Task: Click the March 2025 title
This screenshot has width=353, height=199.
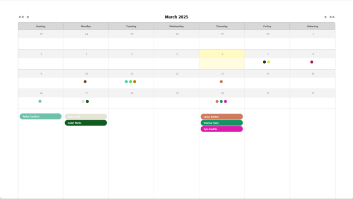Action: coord(177,17)
